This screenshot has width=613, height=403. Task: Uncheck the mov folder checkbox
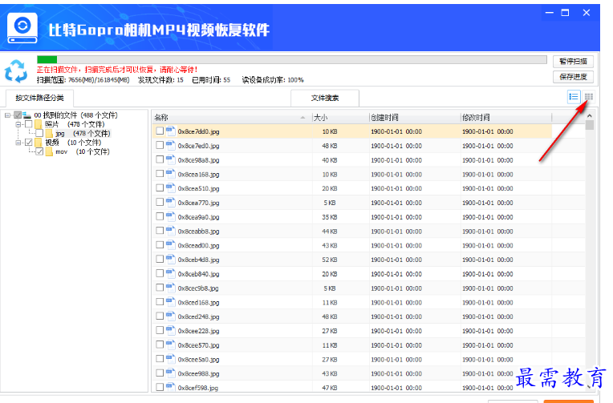(39, 151)
